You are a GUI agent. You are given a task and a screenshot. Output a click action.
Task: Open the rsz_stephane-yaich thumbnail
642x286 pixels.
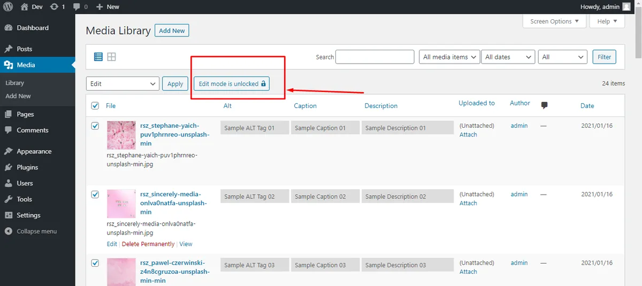(x=121, y=135)
